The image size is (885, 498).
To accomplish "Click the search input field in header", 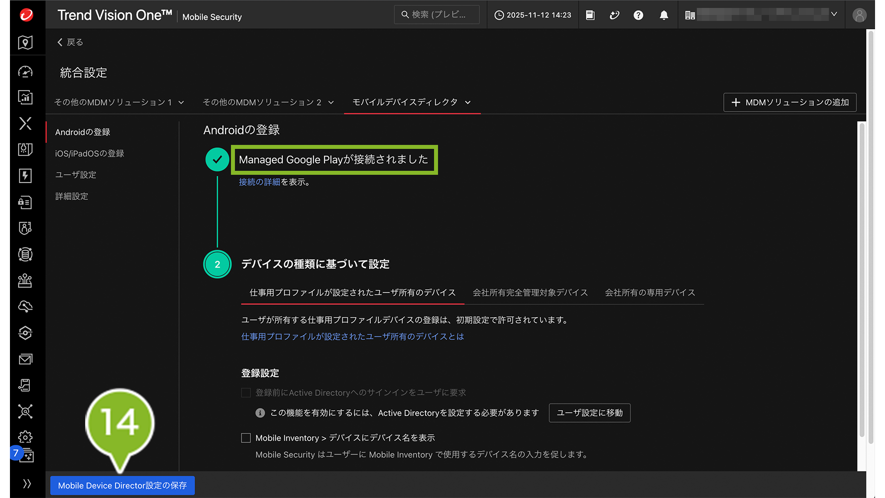I will 437,15.
